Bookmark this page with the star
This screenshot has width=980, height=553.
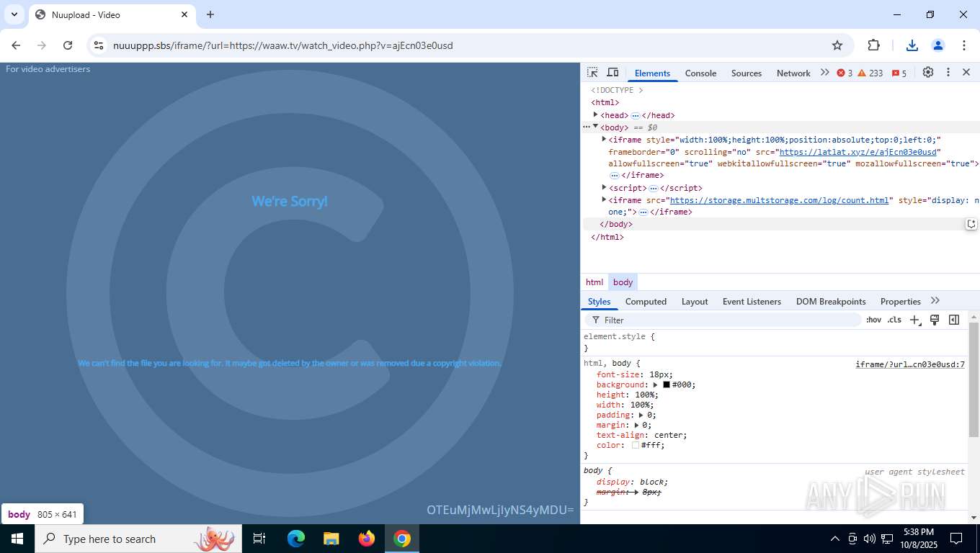click(x=837, y=45)
